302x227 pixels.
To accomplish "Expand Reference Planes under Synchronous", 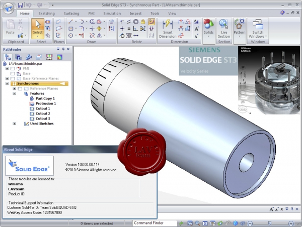I will click(14, 88).
